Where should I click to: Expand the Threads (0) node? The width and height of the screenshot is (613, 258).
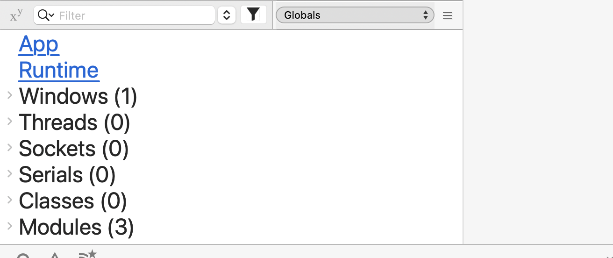[9, 122]
